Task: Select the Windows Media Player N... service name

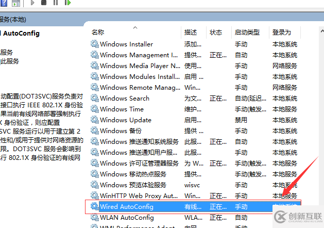Action: pos(140,66)
